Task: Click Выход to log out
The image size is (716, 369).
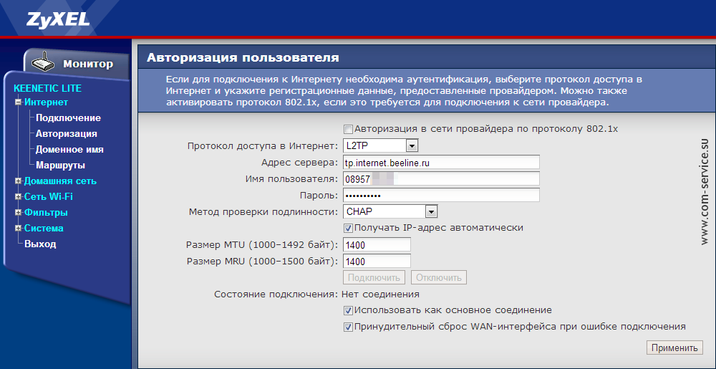Action: click(x=40, y=244)
